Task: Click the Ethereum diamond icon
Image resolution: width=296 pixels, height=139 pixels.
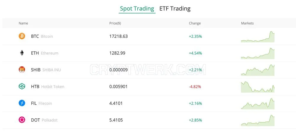Action: [x=22, y=53]
